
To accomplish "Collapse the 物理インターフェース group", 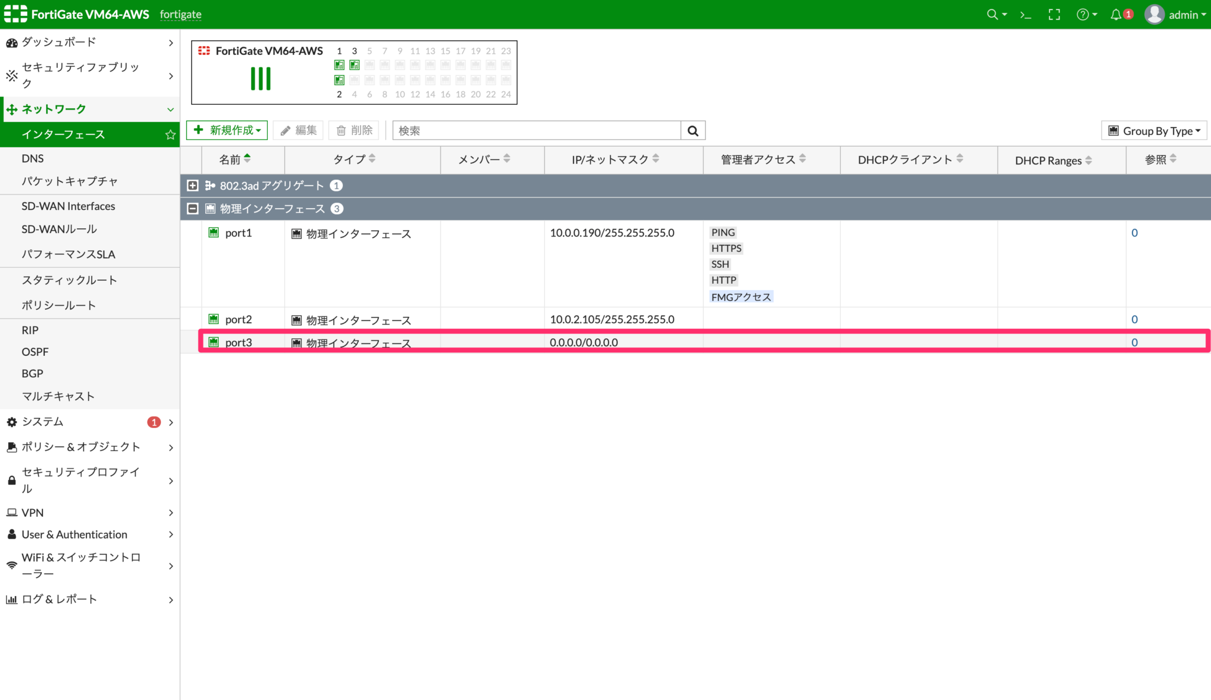I will pos(192,208).
